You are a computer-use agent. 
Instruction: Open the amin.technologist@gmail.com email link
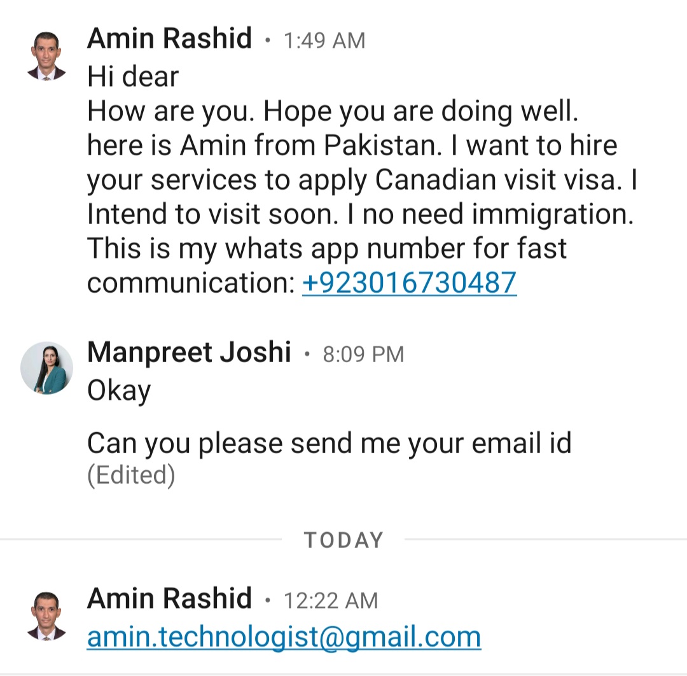pos(284,637)
